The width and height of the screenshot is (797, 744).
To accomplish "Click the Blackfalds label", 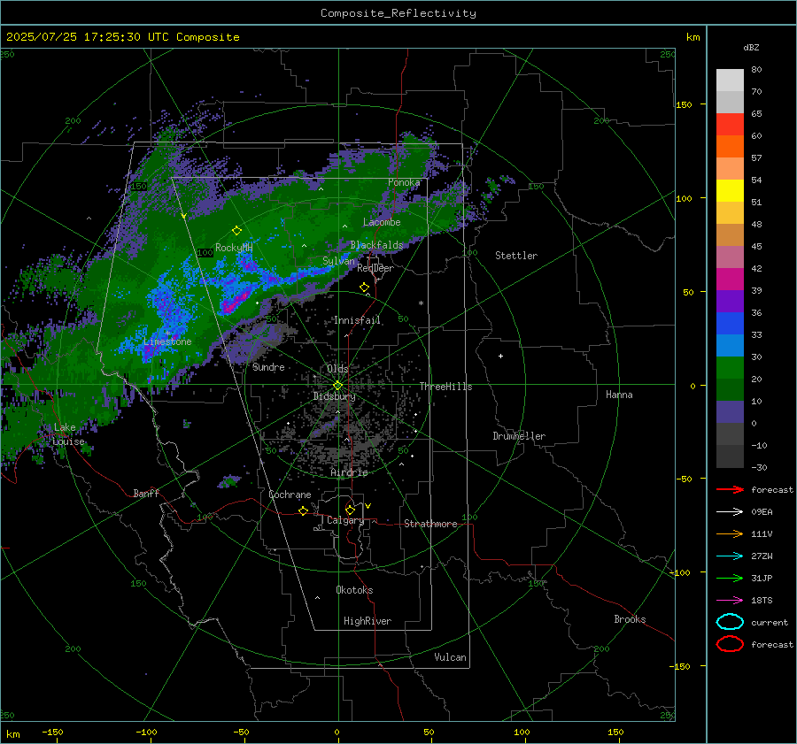I will click(x=376, y=245).
